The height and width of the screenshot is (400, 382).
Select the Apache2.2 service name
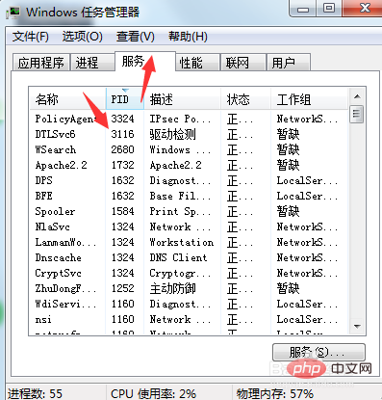61,165
